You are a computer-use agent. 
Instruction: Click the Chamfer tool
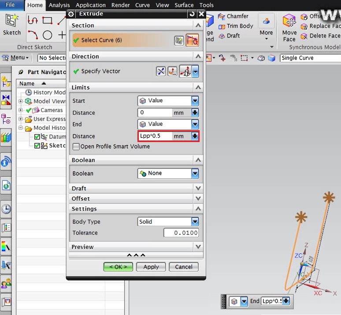coord(233,16)
